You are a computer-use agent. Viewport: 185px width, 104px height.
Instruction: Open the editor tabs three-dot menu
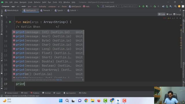180,10
